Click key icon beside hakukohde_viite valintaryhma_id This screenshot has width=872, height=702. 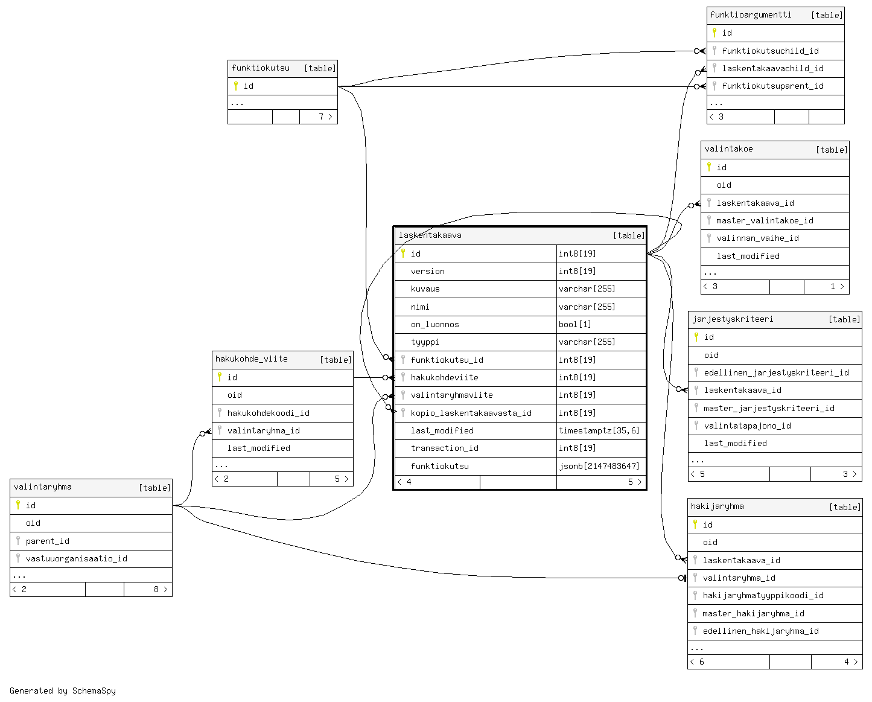click(x=220, y=430)
